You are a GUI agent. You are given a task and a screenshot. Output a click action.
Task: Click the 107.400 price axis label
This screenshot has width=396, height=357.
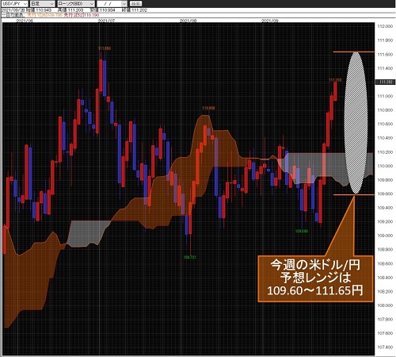(385, 347)
